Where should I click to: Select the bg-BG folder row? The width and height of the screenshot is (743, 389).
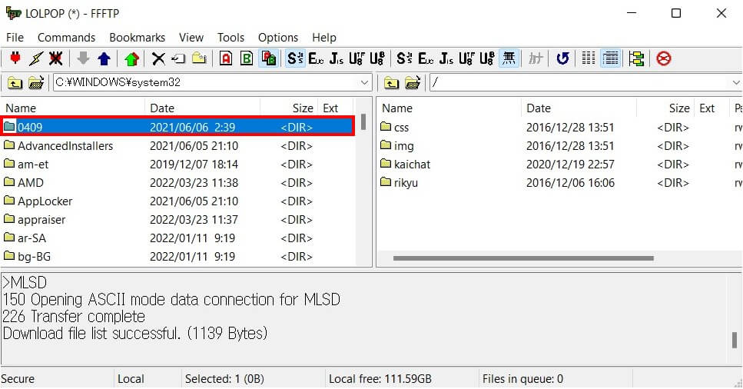177,257
